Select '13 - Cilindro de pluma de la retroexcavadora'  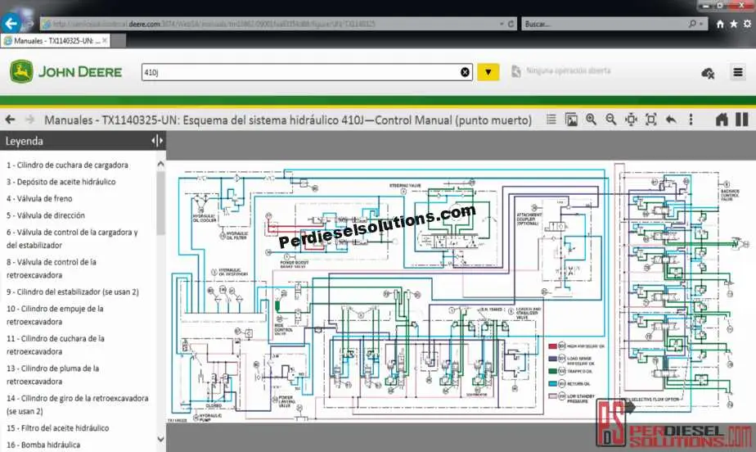click(53, 375)
